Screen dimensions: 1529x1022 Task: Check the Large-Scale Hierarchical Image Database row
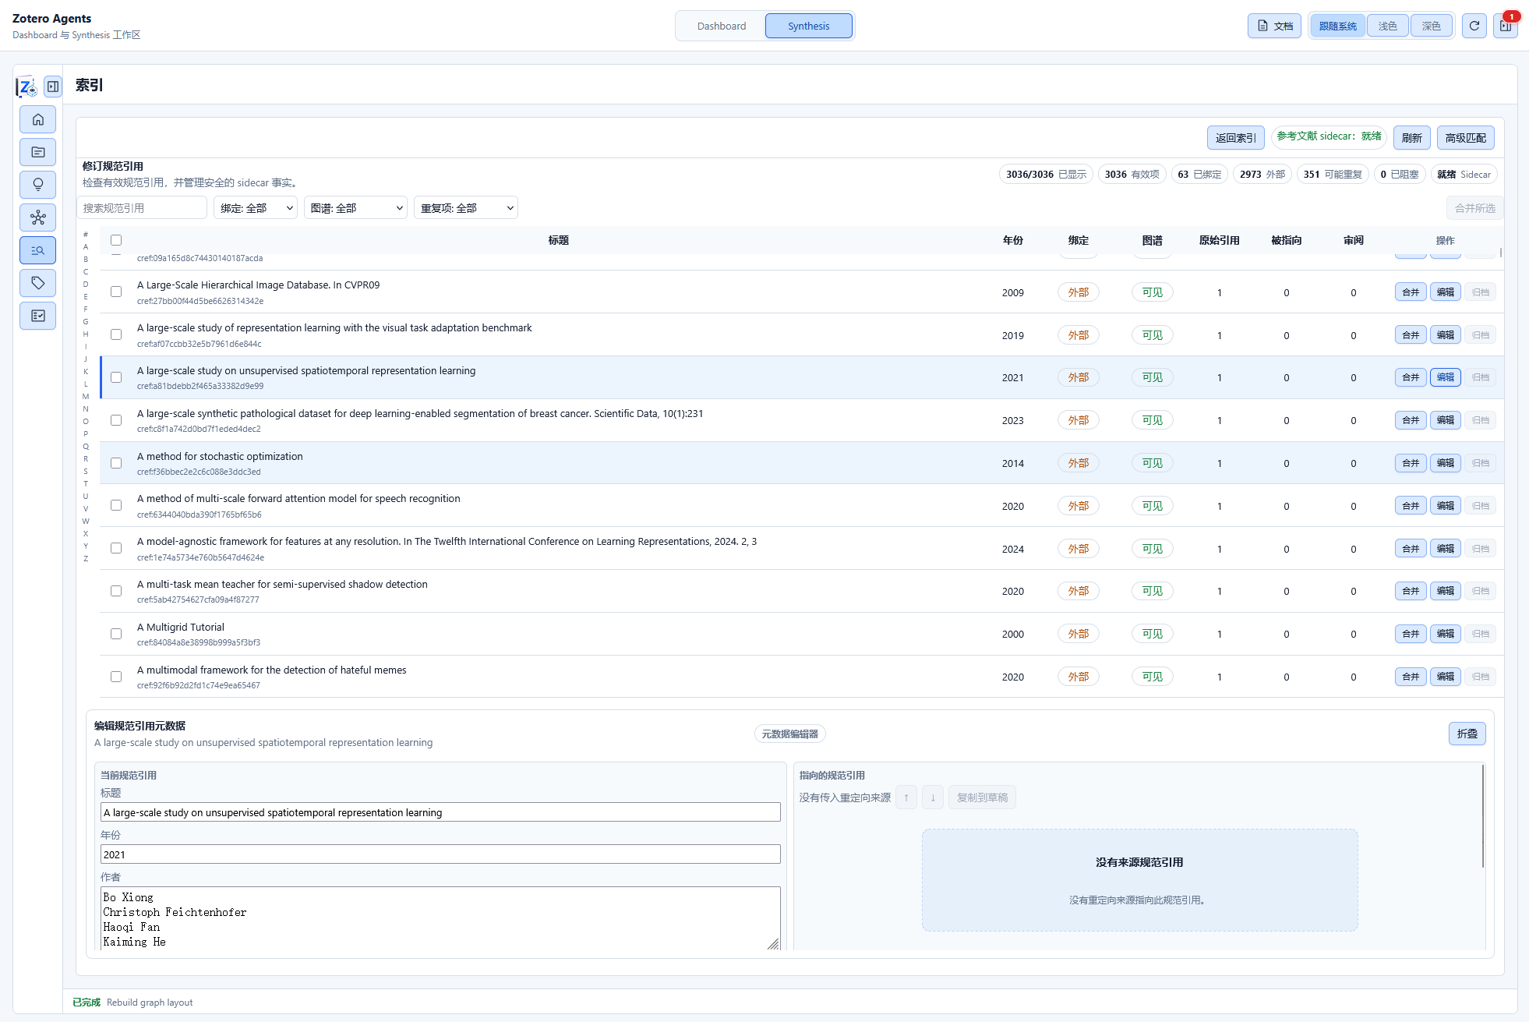116,292
